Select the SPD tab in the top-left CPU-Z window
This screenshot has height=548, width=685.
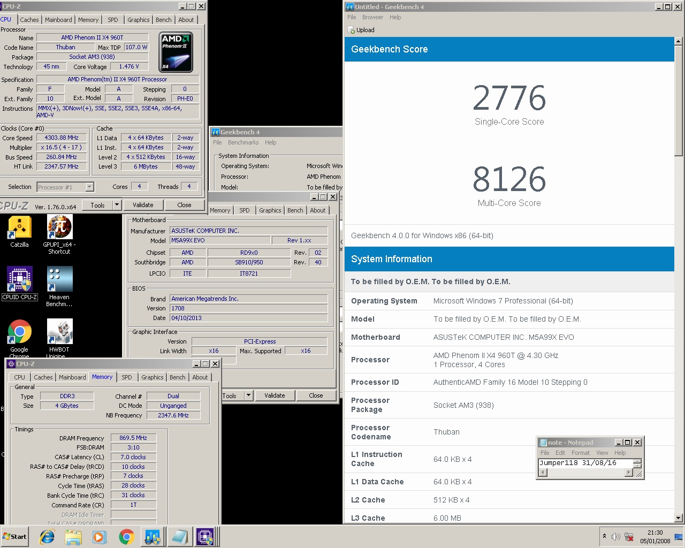pyautogui.click(x=113, y=20)
